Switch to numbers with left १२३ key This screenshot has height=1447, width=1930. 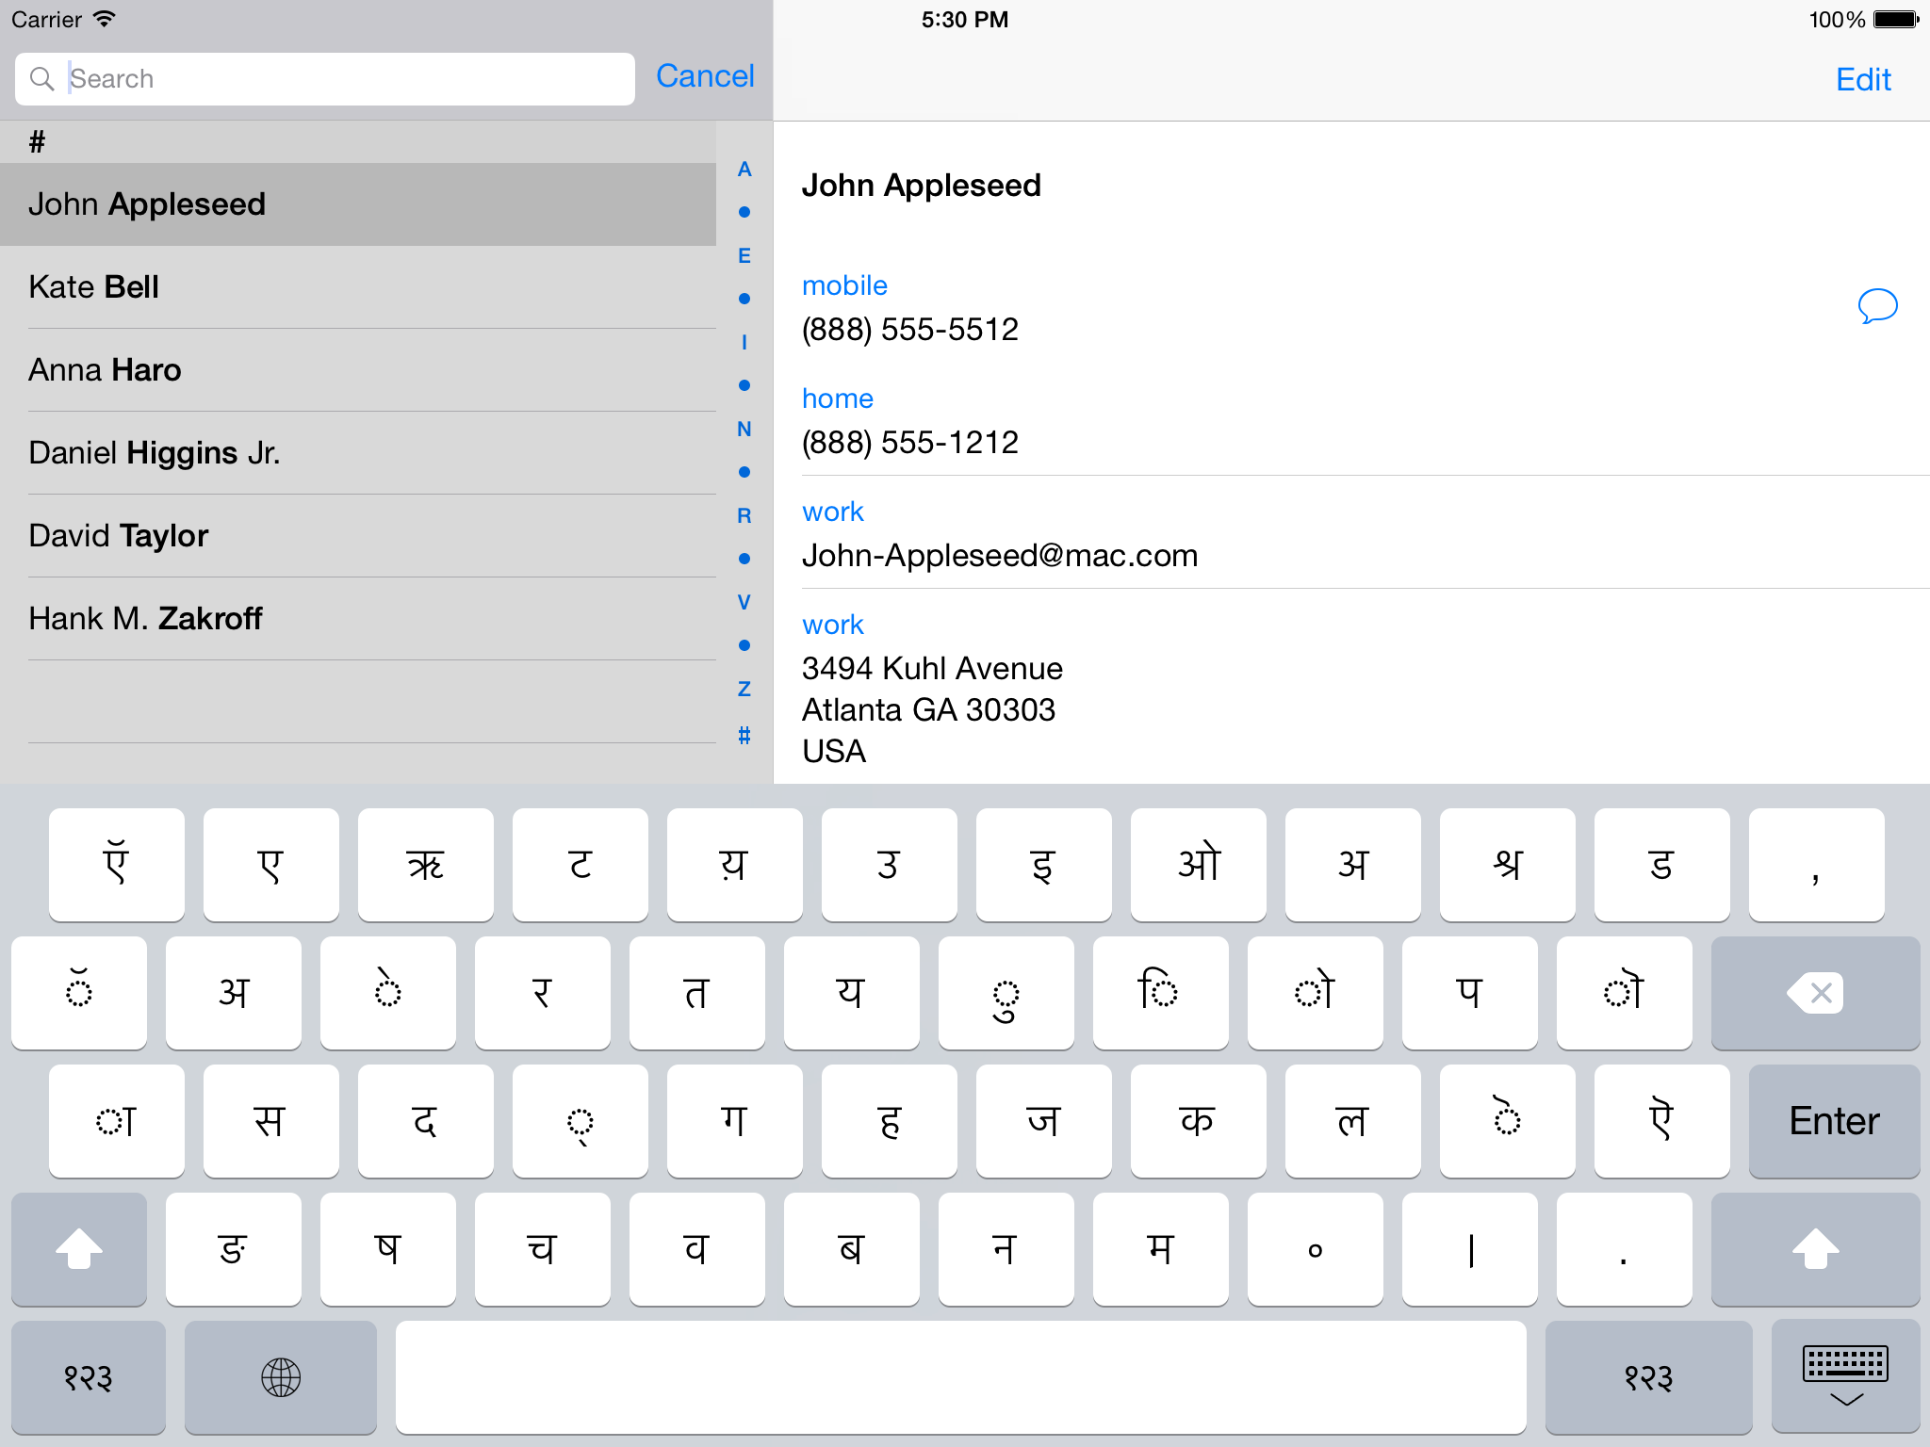pos(89,1377)
